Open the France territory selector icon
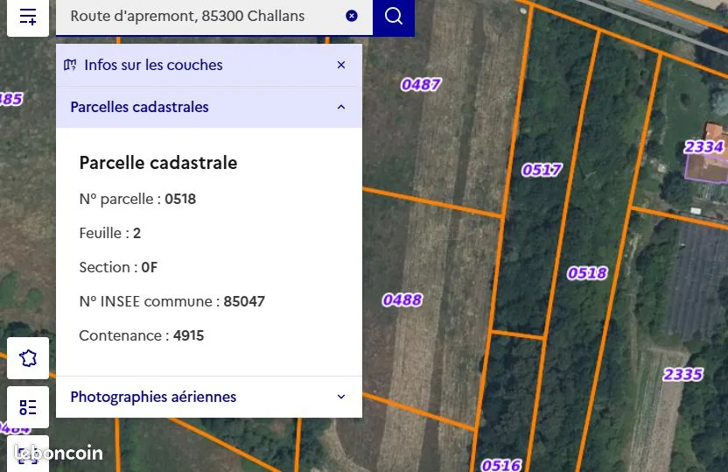 (28, 358)
